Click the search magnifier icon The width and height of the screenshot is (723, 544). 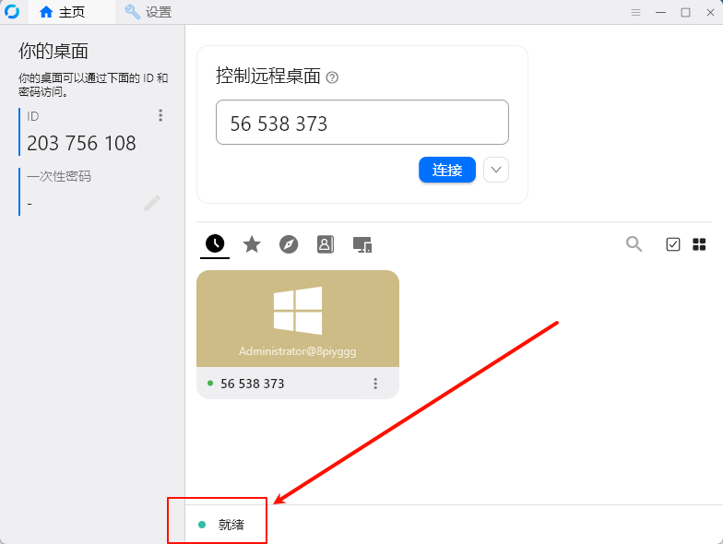tap(634, 244)
